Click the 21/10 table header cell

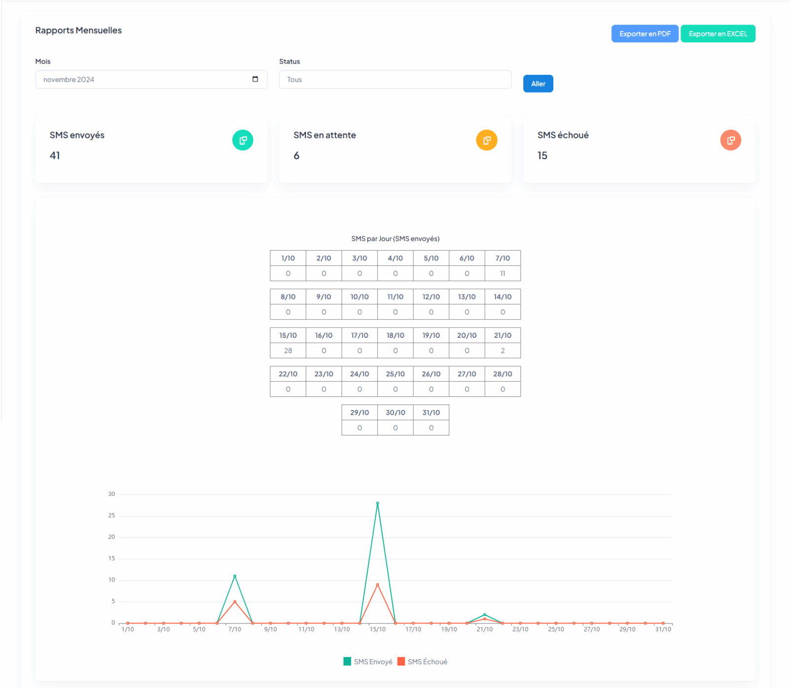(x=502, y=335)
